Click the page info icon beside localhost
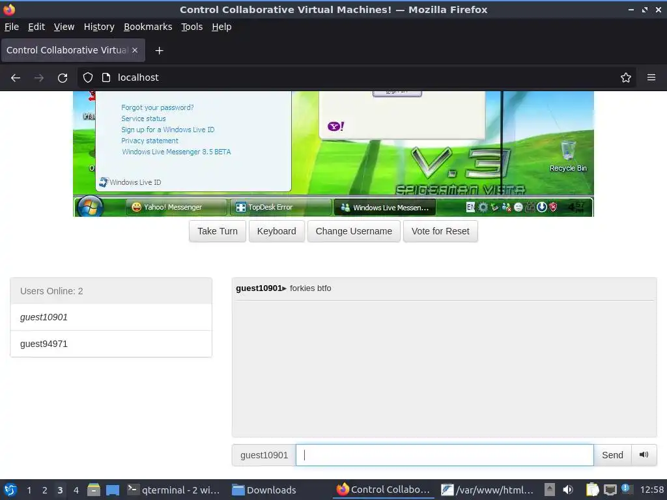The height and width of the screenshot is (500, 667). 106,77
